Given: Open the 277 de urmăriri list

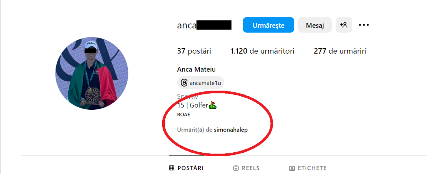Looking at the screenshot, I should tap(340, 51).
